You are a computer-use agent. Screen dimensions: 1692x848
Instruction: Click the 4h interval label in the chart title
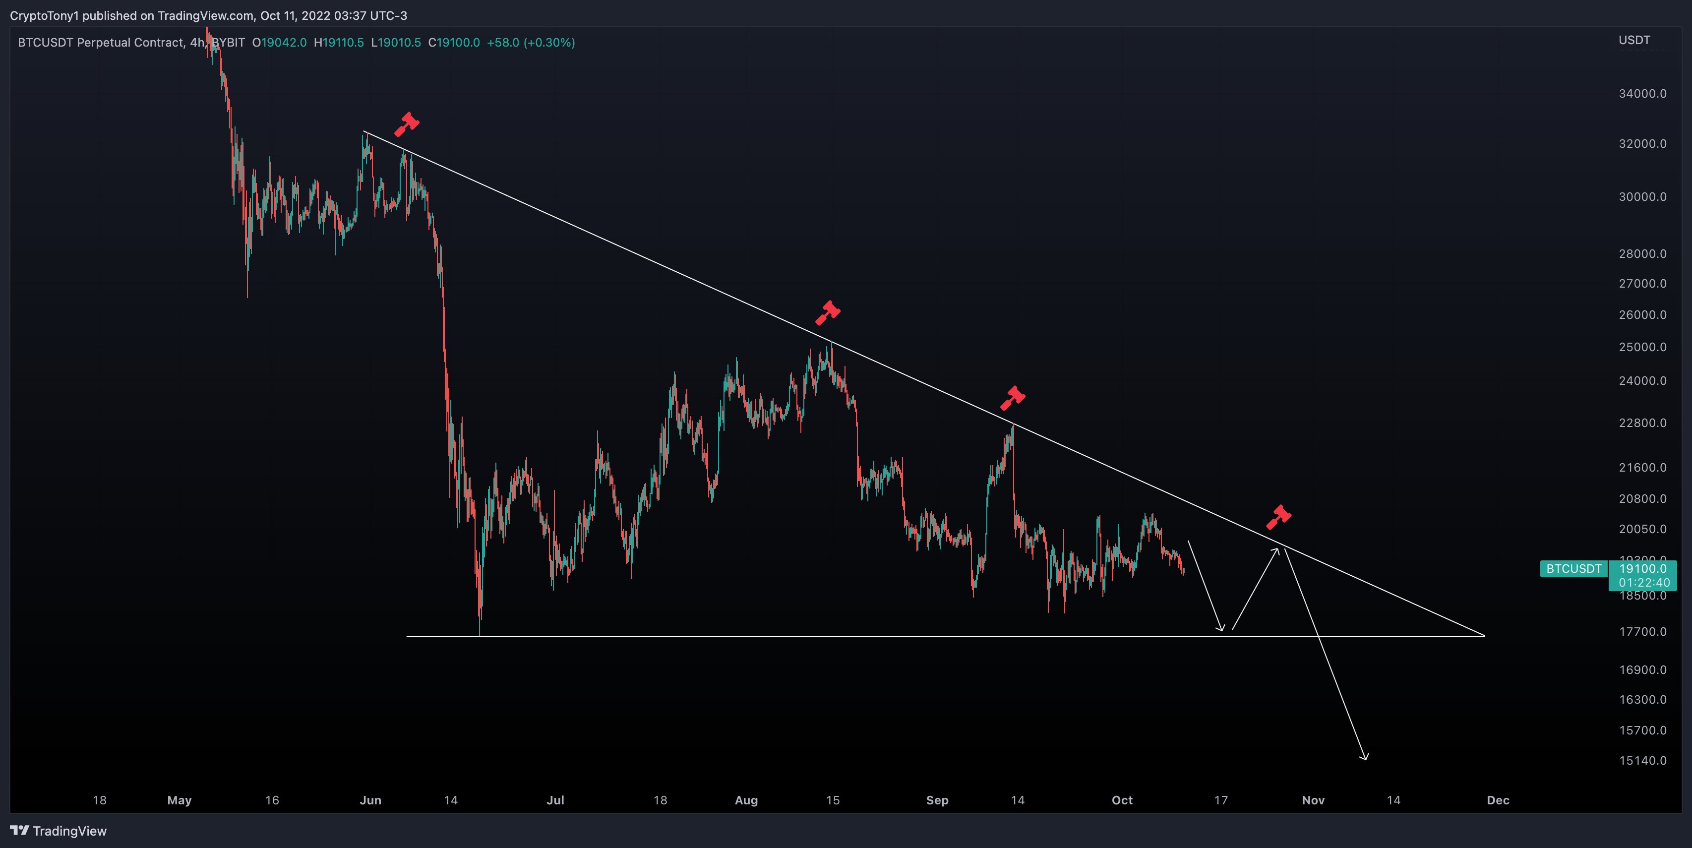point(196,43)
